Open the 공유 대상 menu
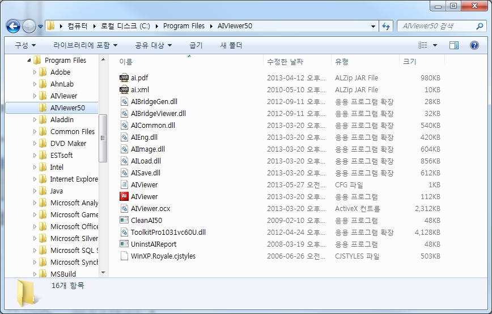This screenshot has height=314, width=492. [x=154, y=45]
